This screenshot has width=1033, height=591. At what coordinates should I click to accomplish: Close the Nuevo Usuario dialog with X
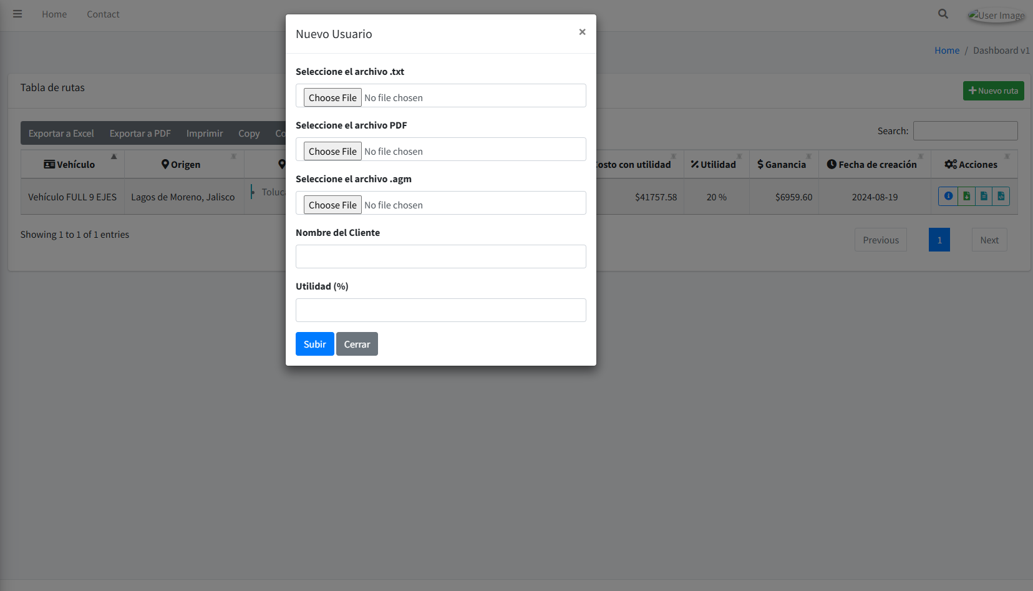(582, 32)
